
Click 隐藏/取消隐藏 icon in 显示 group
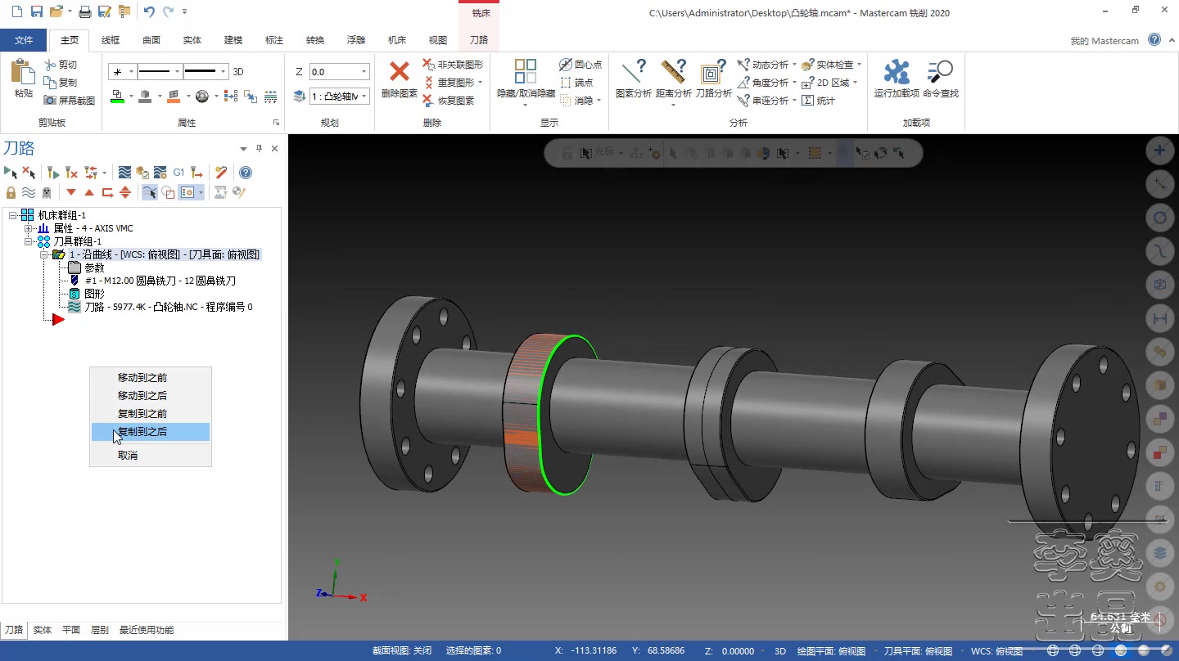[526, 71]
